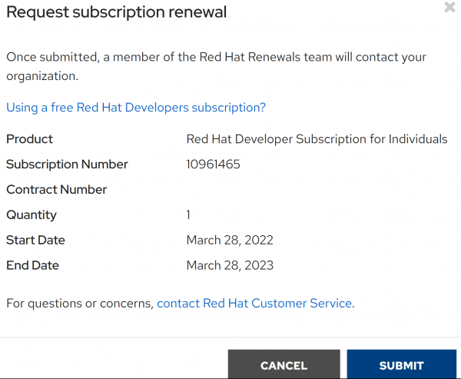Viewport: 461px width, 379px height.
Task: Click the subscription number 10961465
Action: [213, 165]
